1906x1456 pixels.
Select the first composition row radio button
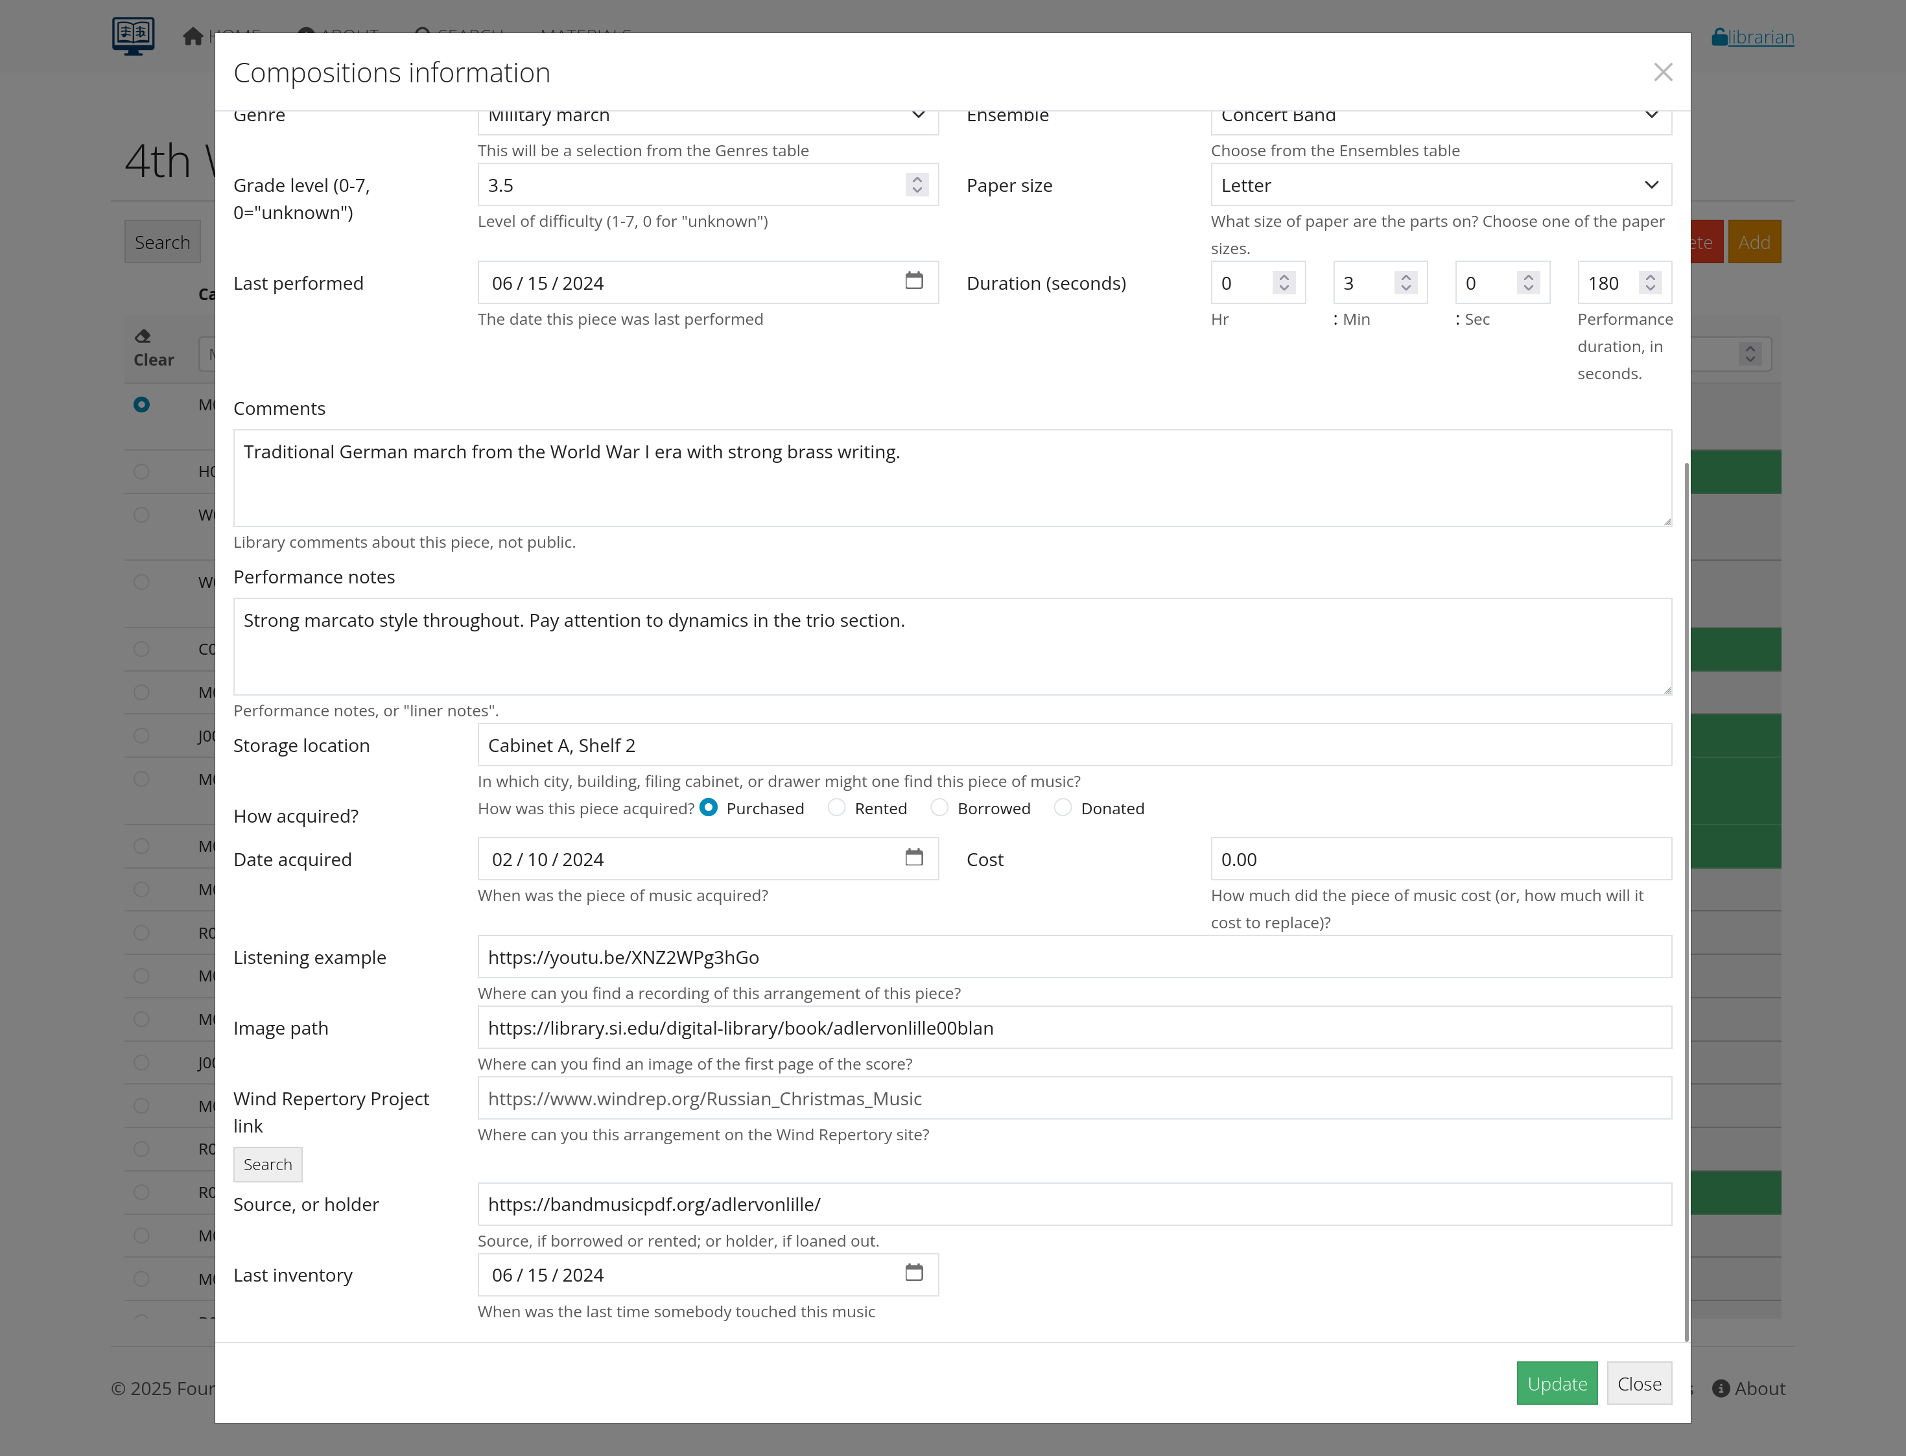pyautogui.click(x=141, y=404)
